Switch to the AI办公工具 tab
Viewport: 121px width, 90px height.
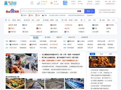72,37
